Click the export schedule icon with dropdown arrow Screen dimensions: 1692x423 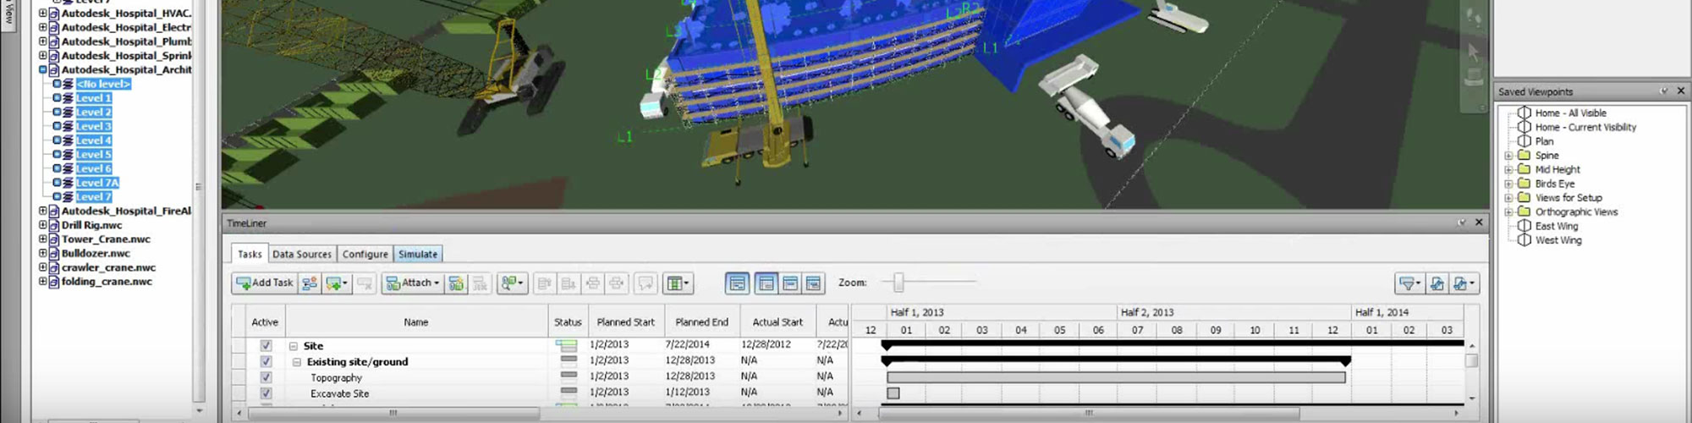pos(1464,284)
